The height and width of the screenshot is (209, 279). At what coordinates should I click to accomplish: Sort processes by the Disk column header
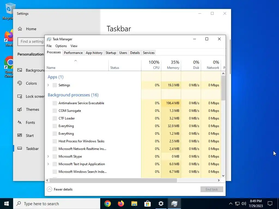coord(191,65)
